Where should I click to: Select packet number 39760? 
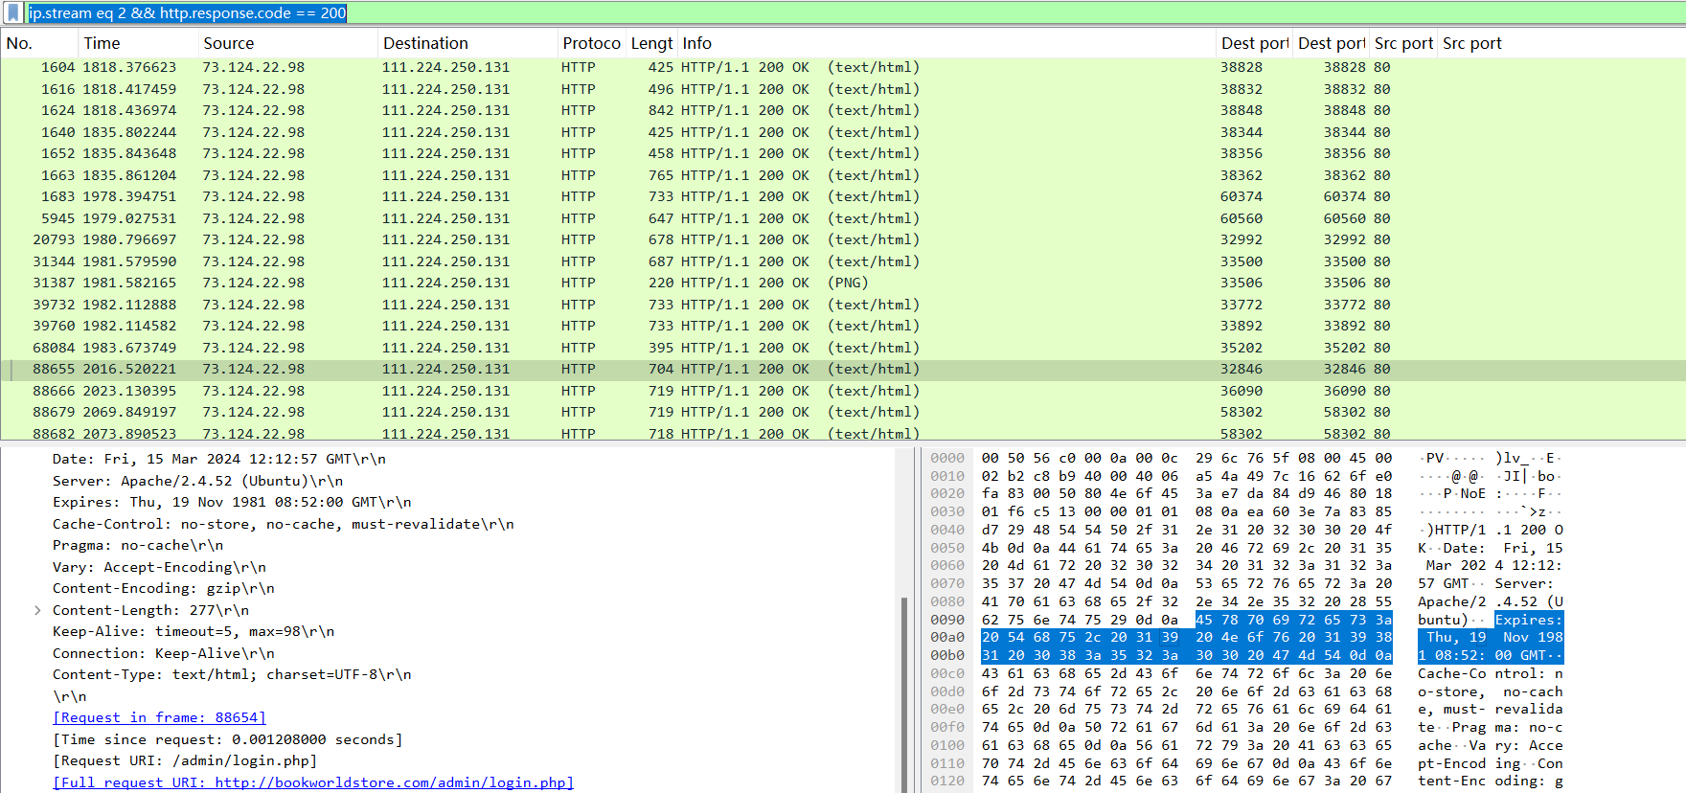click(x=843, y=326)
